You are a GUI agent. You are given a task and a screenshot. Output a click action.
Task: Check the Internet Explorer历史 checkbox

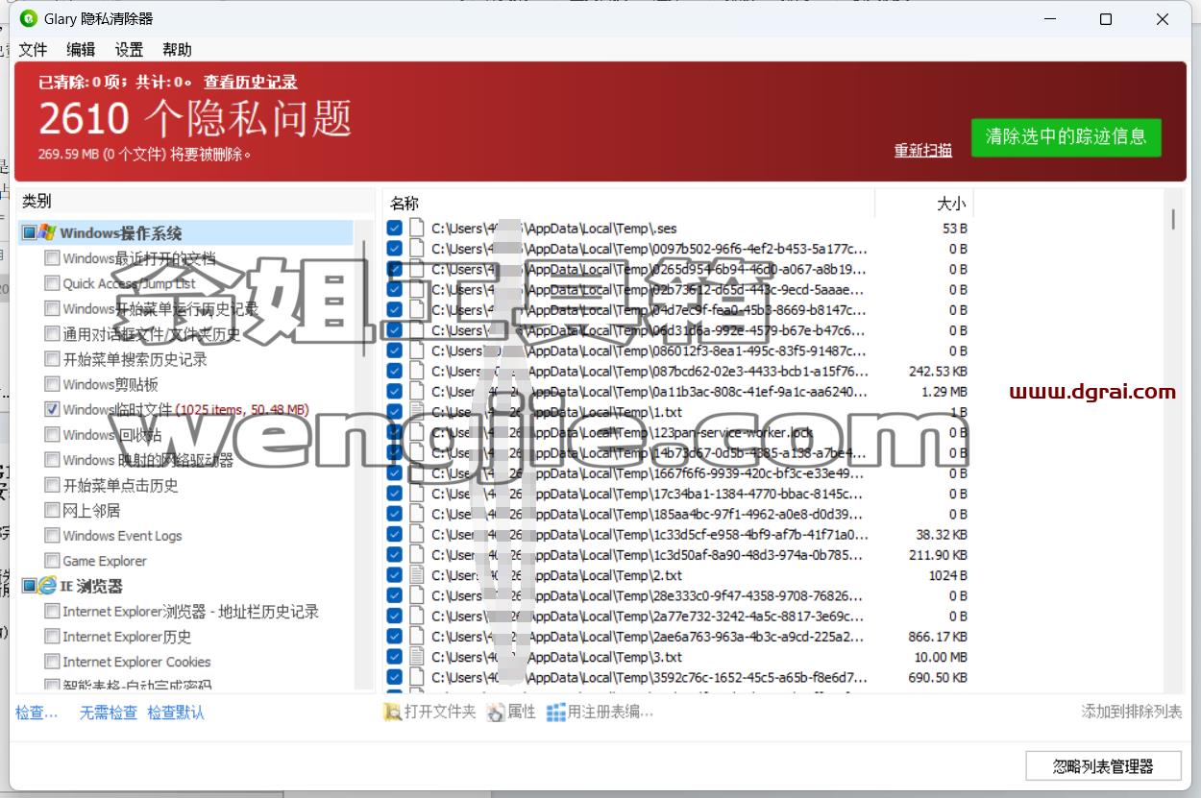click(52, 637)
